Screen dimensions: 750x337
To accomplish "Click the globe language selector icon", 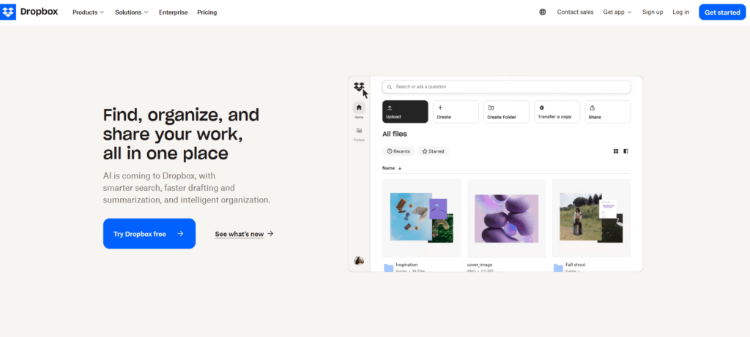I will click(x=542, y=12).
